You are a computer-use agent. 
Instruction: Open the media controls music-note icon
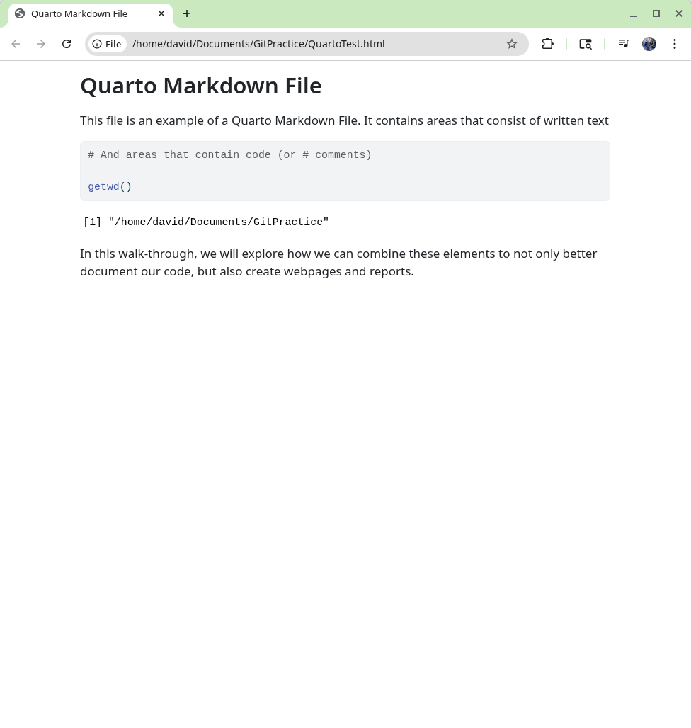point(624,44)
